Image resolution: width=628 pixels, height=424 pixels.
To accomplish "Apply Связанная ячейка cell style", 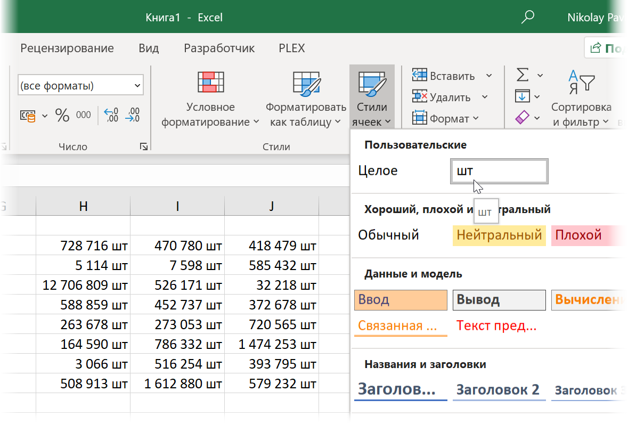I will (x=401, y=326).
